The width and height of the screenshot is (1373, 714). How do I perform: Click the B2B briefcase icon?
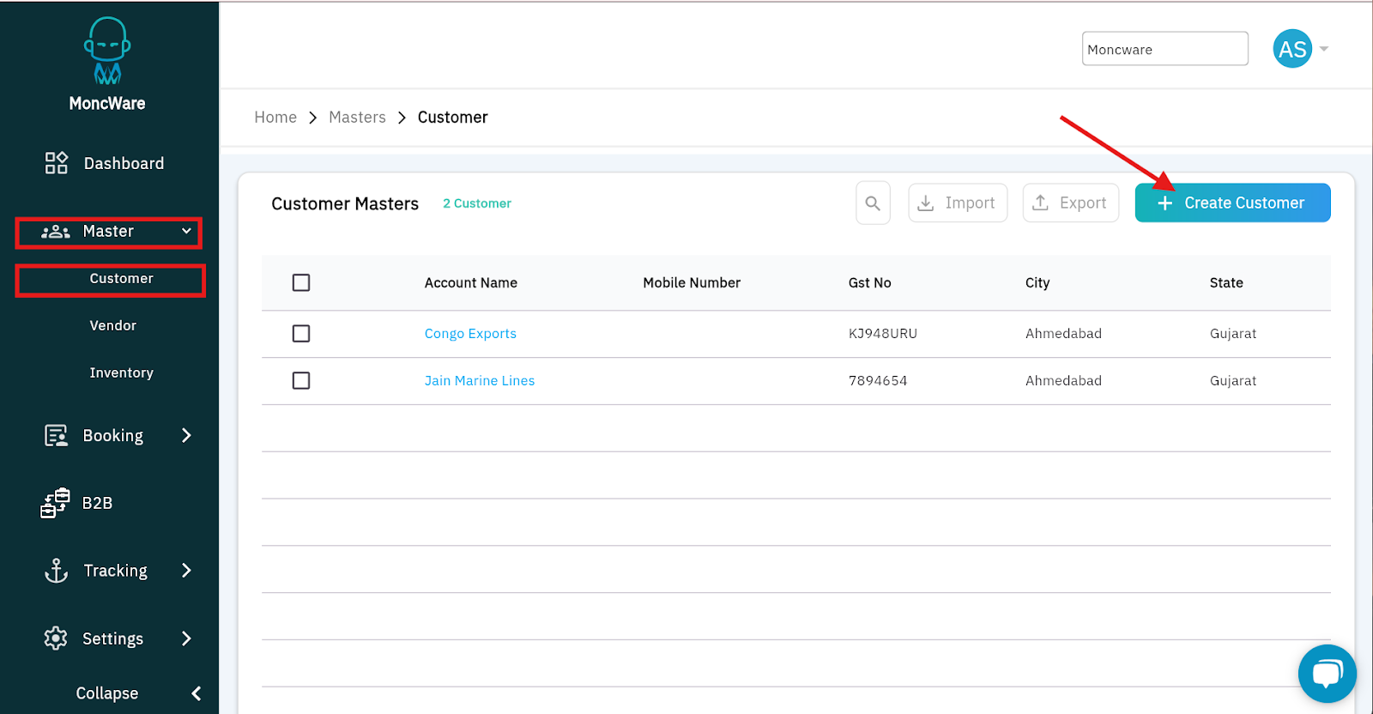tap(55, 503)
